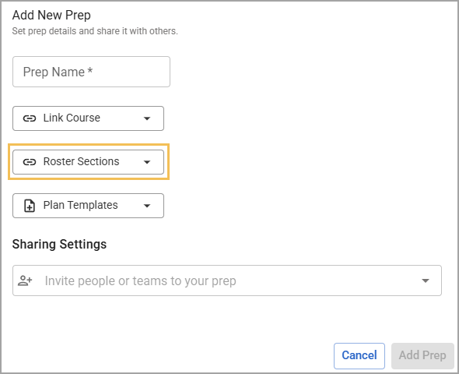Click the 'Set prep details' subtitle text

coord(95,31)
